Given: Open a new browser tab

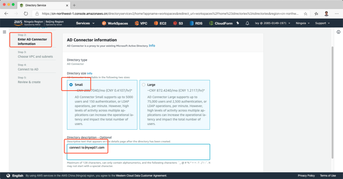Looking at the screenshot, I should point(74,5).
